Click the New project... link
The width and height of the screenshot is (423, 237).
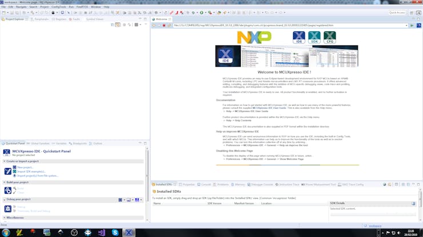pyautogui.click(x=25, y=167)
